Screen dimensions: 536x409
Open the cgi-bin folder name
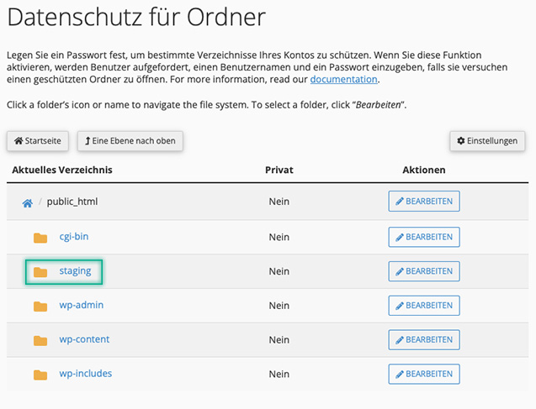pos(74,237)
